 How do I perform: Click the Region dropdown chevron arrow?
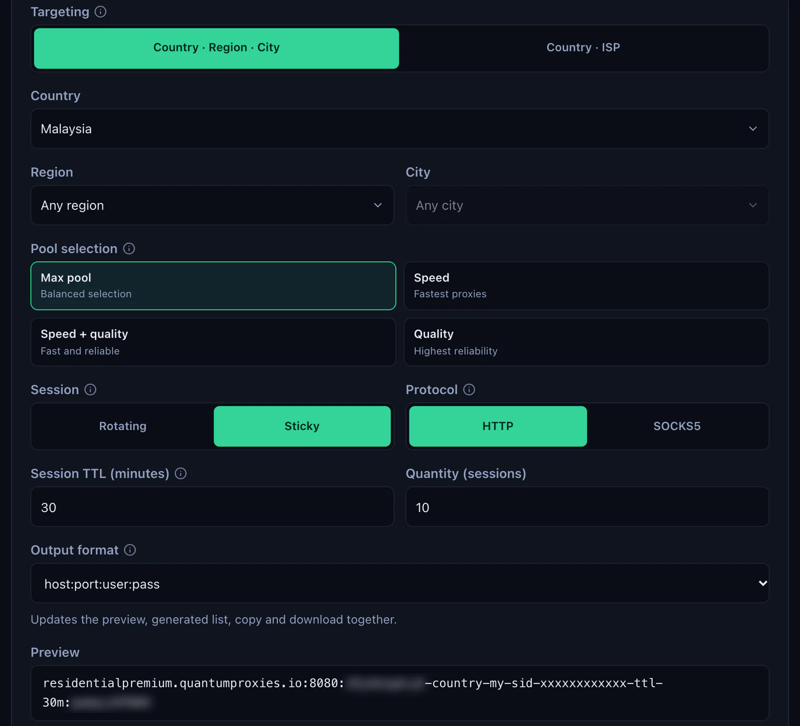tap(378, 205)
